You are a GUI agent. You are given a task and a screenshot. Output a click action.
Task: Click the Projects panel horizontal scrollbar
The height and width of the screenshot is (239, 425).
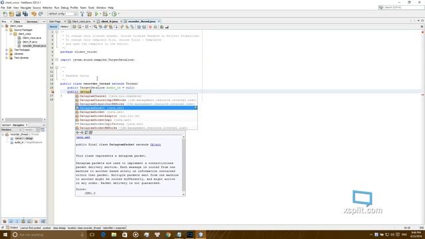tap(24, 119)
